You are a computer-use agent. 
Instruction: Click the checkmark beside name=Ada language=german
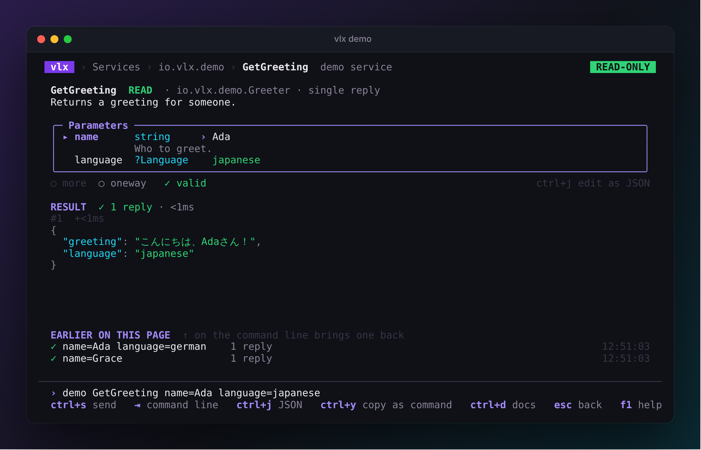click(53, 346)
